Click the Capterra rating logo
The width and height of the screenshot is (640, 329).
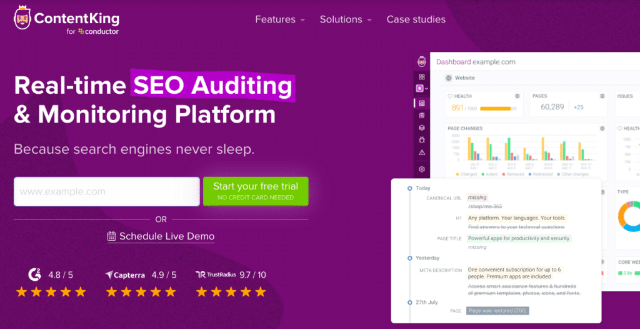click(x=124, y=275)
